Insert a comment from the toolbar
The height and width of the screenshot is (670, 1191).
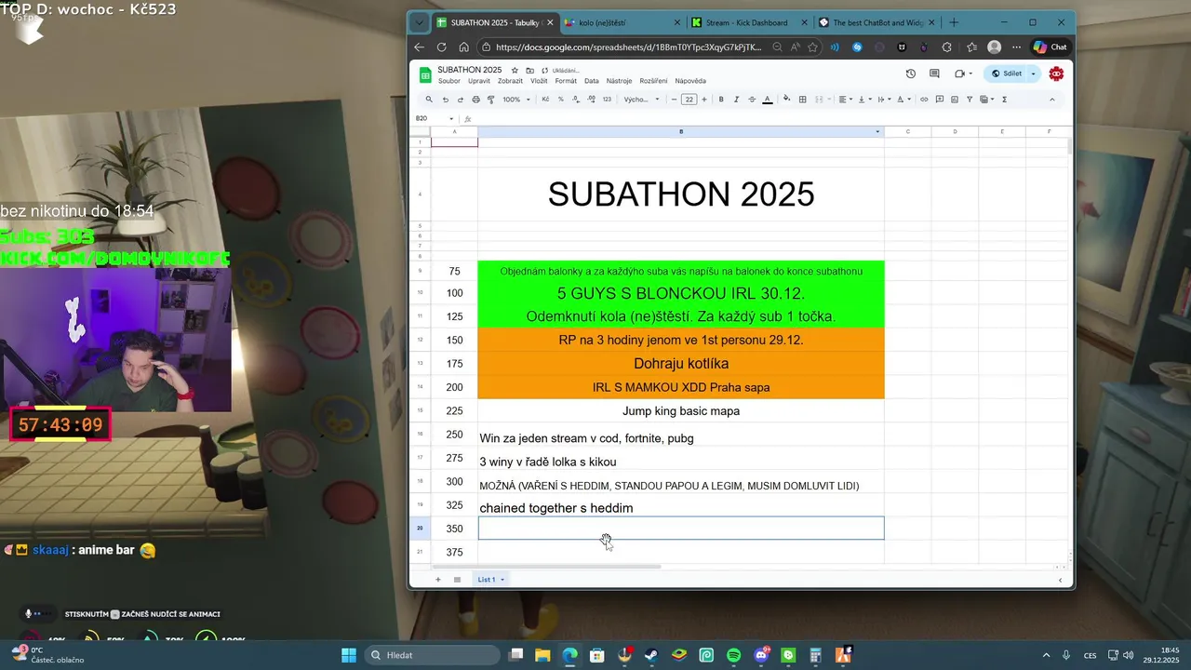coord(940,100)
